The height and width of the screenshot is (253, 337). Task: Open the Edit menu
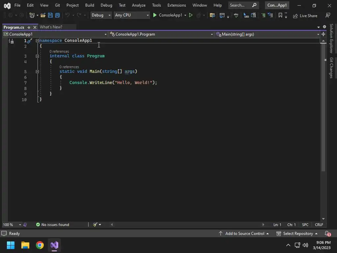30,5
